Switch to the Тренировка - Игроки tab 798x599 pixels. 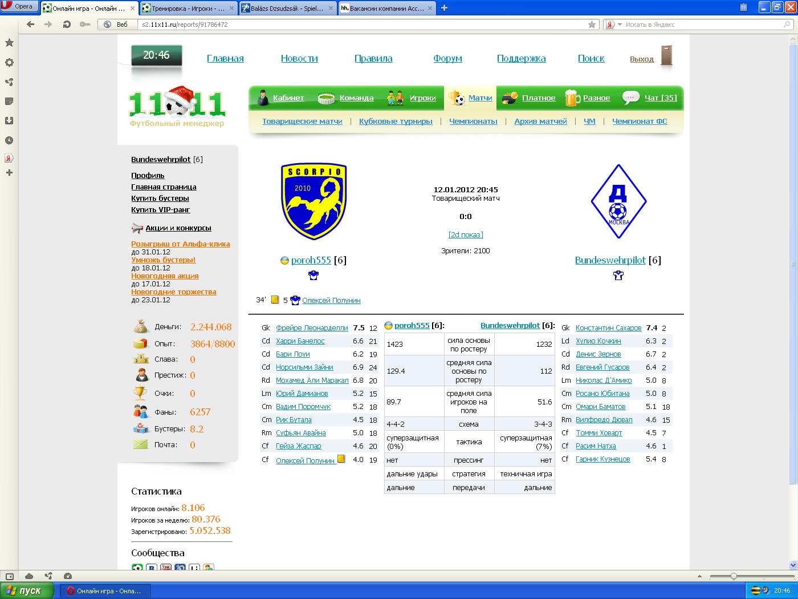[188, 8]
